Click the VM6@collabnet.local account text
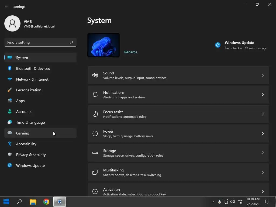This screenshot has height=207, width=276. point(39,26)
